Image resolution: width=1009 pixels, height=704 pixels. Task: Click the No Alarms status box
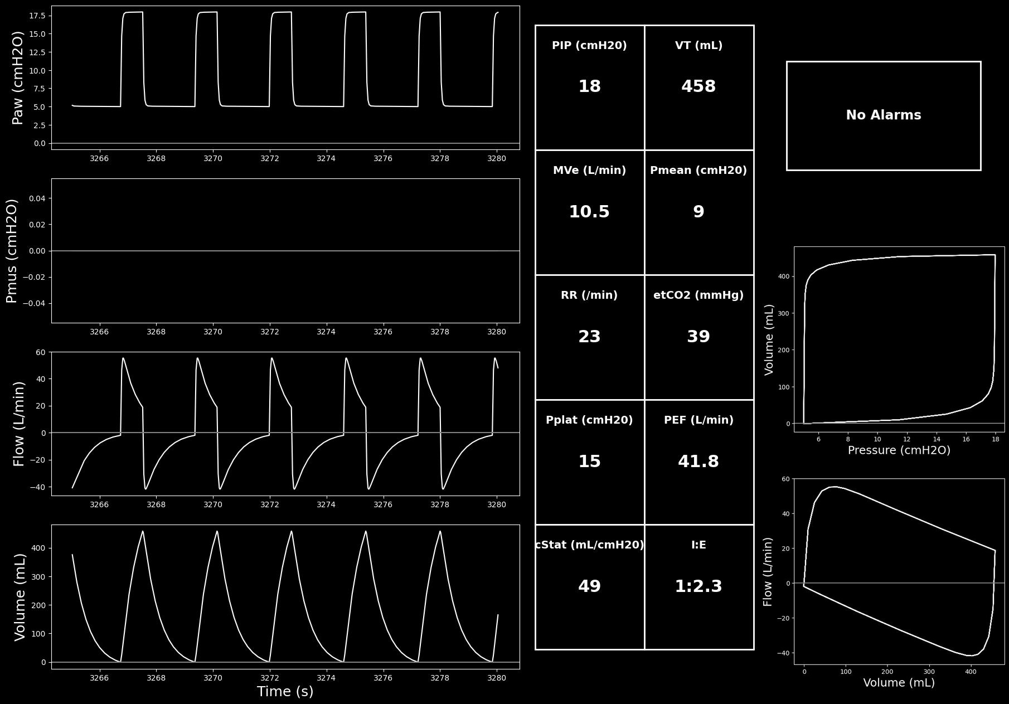[x=884, y=115]
